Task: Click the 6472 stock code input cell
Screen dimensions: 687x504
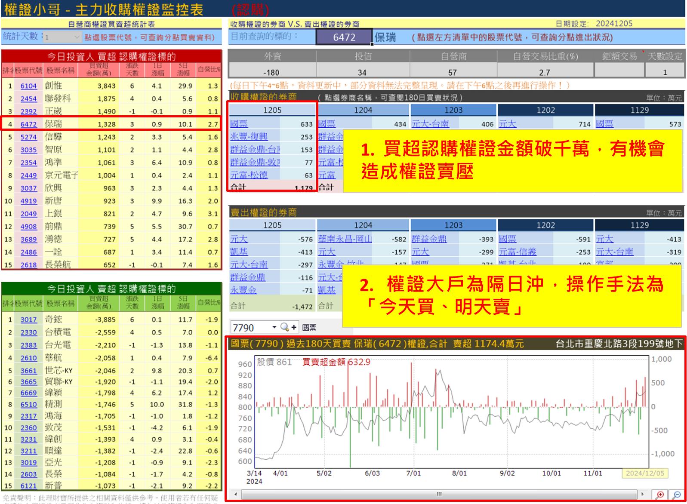Action: point(344,37)
